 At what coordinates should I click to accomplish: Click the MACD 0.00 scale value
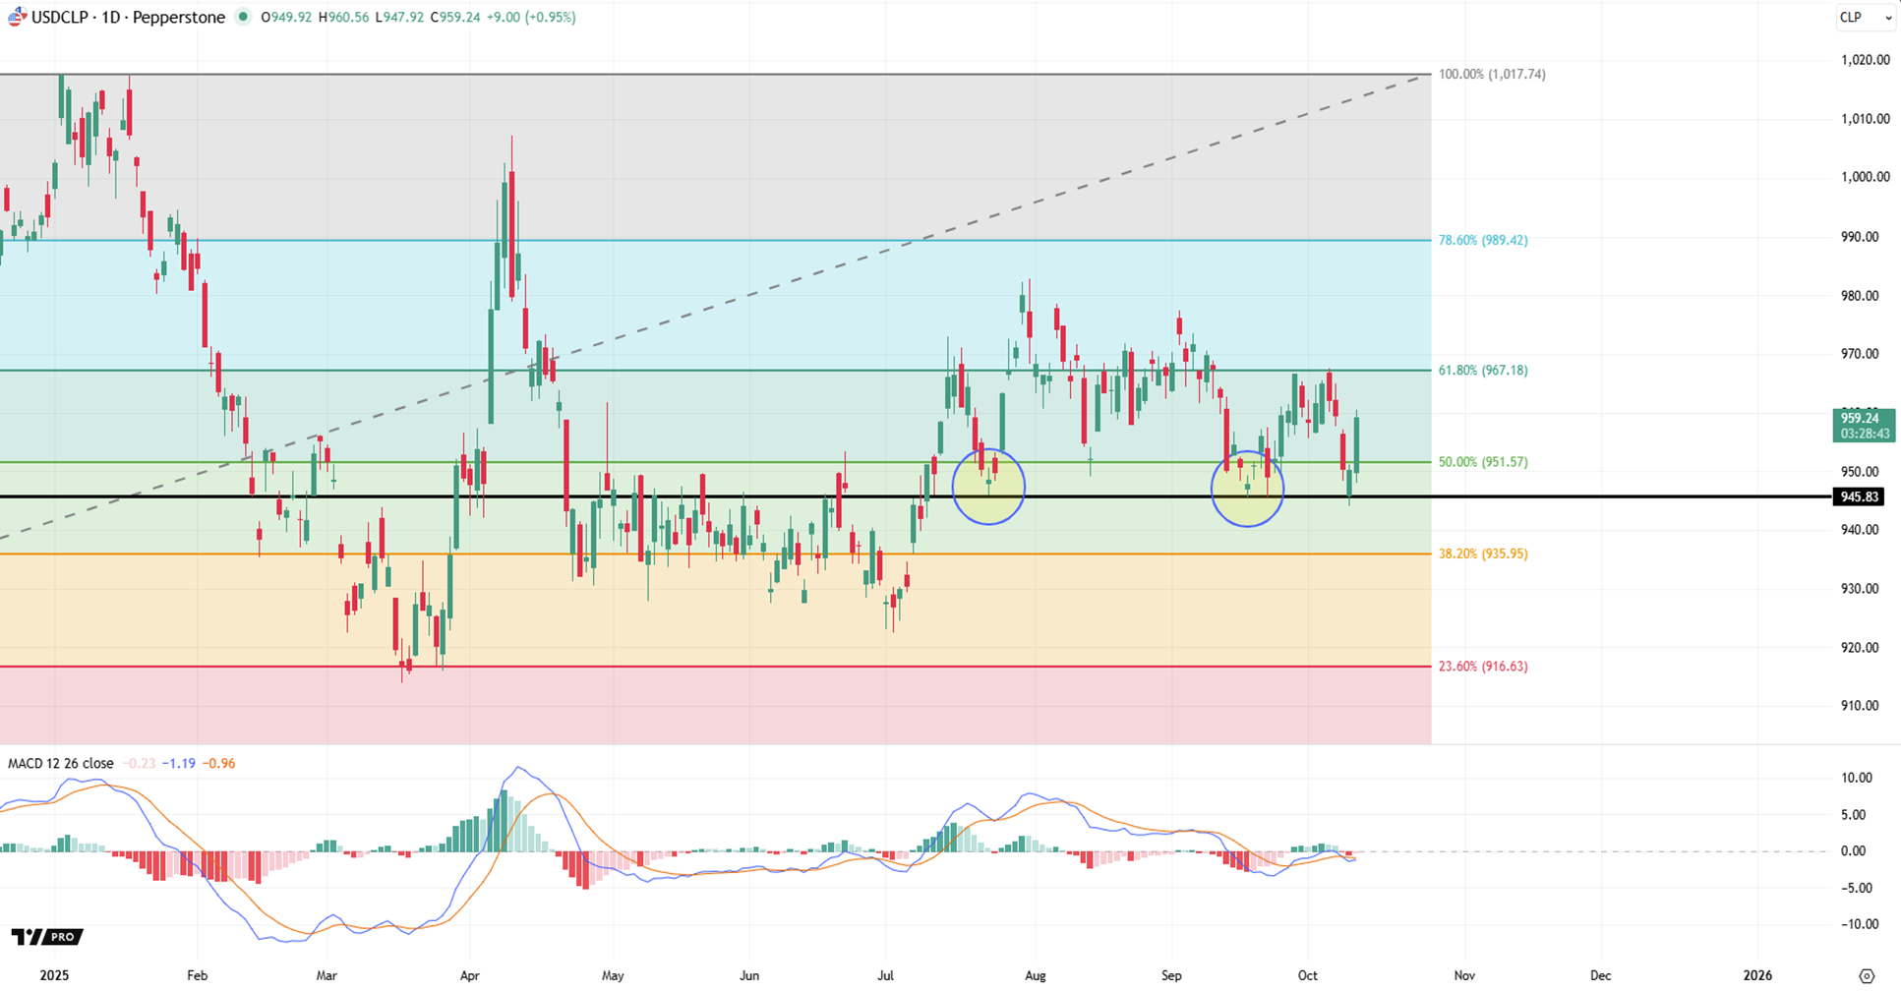tap(1853, 851)
